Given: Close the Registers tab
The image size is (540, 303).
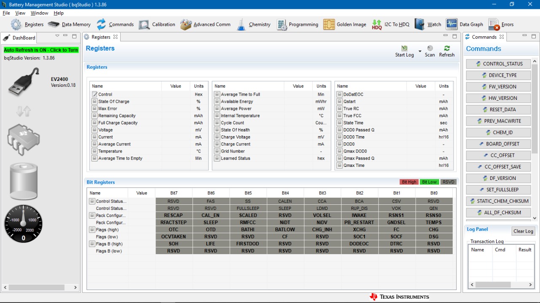Looking at the screenshot, I should (x=116, y=37).
